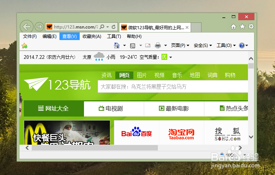Close the 微软123导航 tab
The width and height of the screenshot is (275, 175).
coord(187,27)
